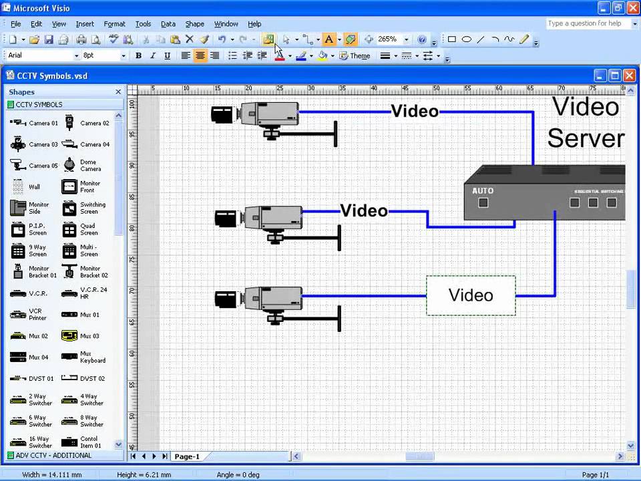Open the Shape menu
Viewport: 641px width, 481px height.
pyautogui.click(x=194, y=23)
